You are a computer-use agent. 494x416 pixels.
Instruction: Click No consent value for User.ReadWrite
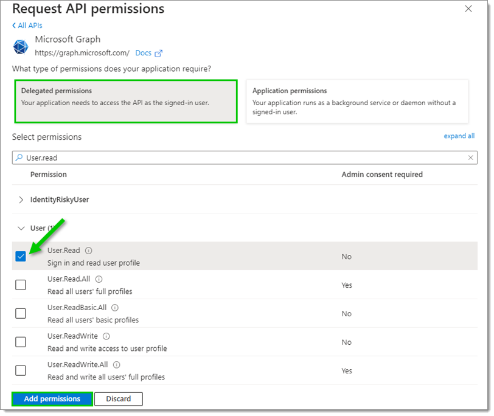347,342
